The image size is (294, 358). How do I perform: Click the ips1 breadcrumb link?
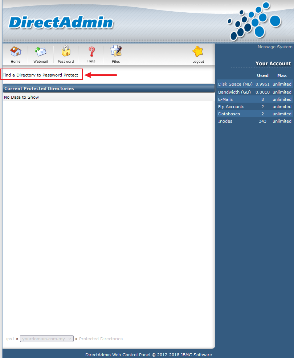(10, 339)
